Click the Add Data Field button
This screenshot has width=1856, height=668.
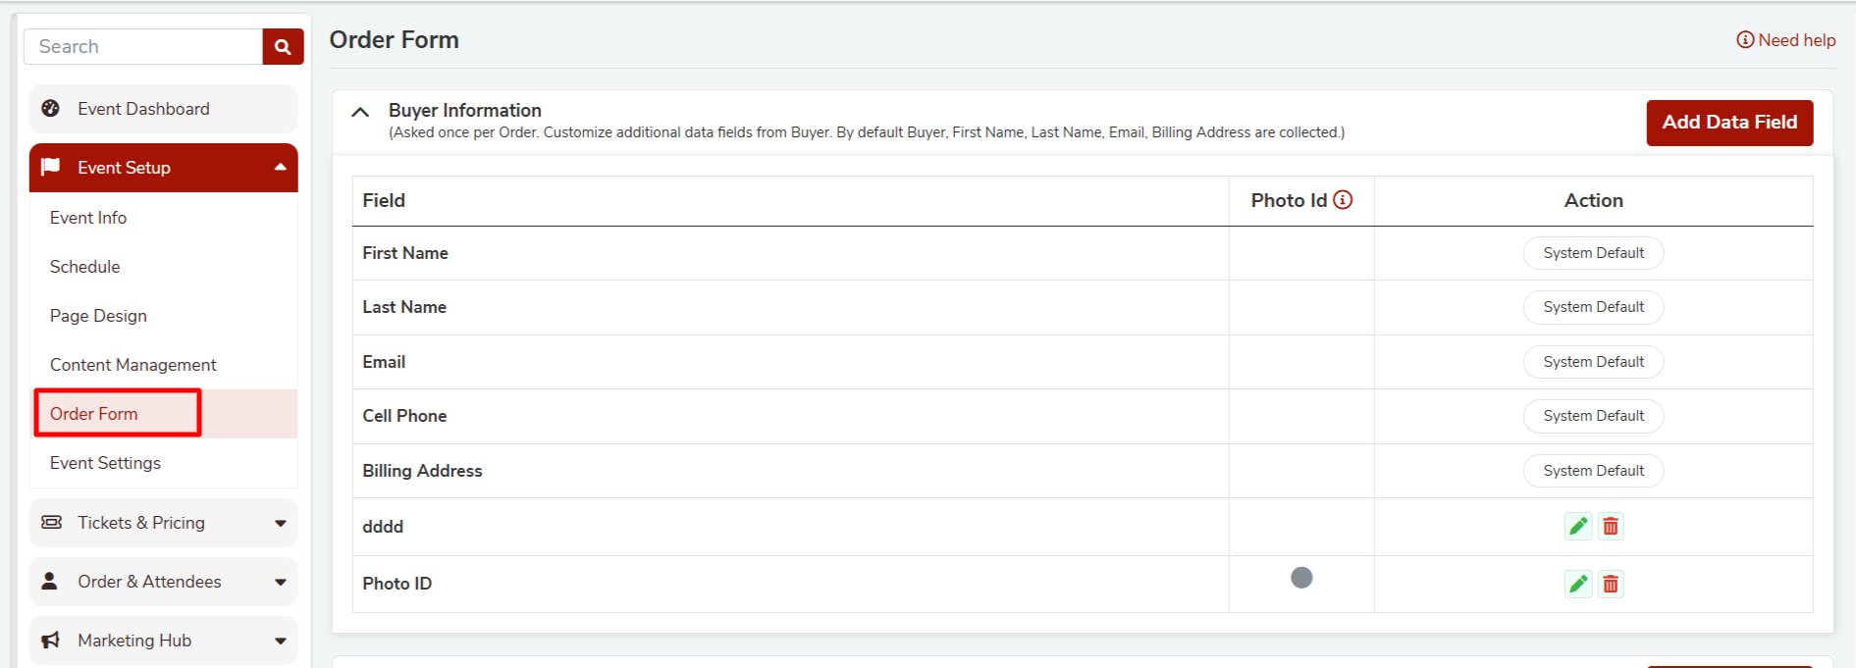click(x=1729, y=123)
